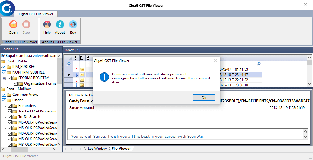The height and width of the screenshot is (160, 313).
Task: Open an OST file with Open icon
Action: [x=13, y=24]
